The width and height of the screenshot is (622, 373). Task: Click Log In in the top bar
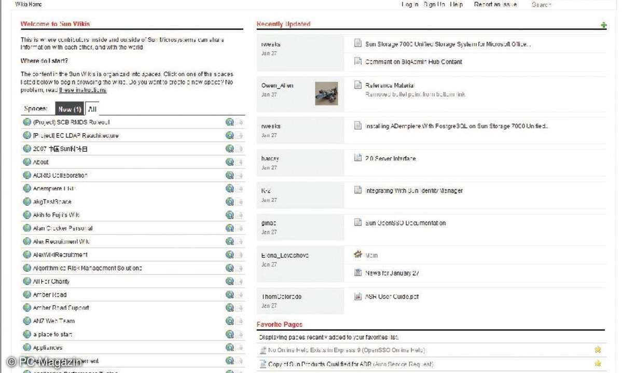point(410,4)
